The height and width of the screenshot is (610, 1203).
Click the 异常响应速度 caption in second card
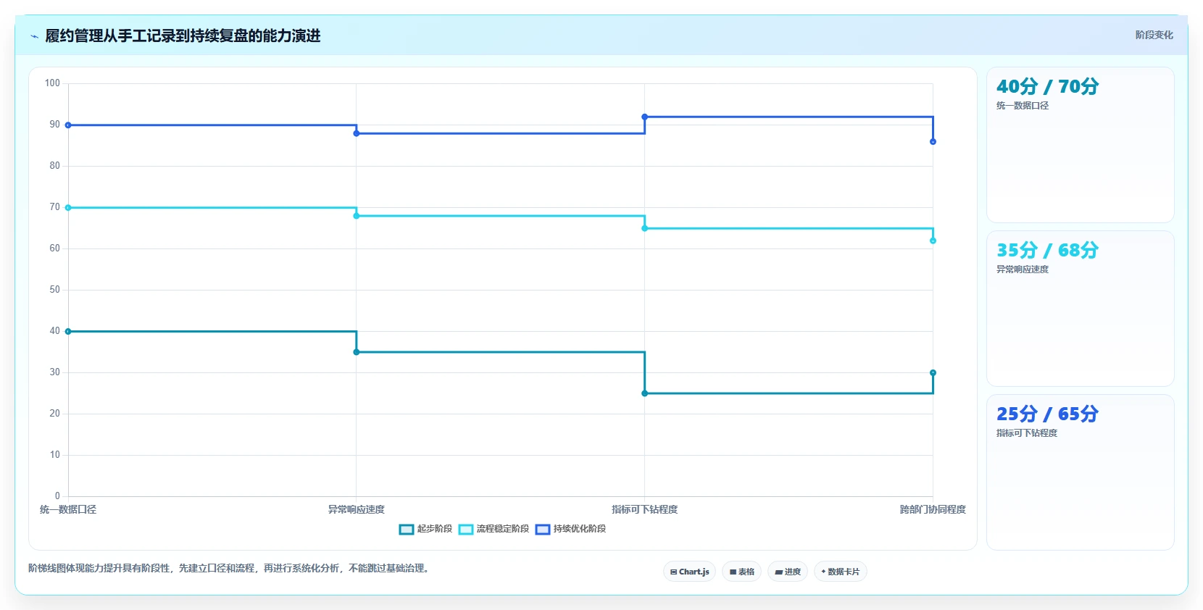(1023, 270)
